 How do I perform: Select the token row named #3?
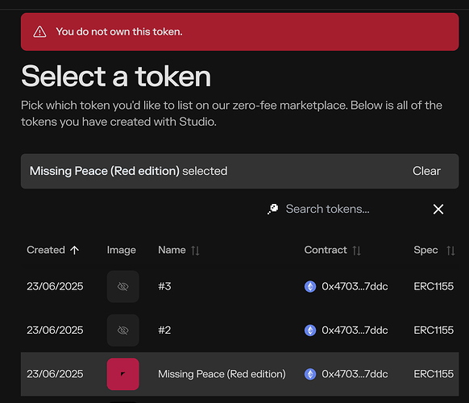click(239, 287)
